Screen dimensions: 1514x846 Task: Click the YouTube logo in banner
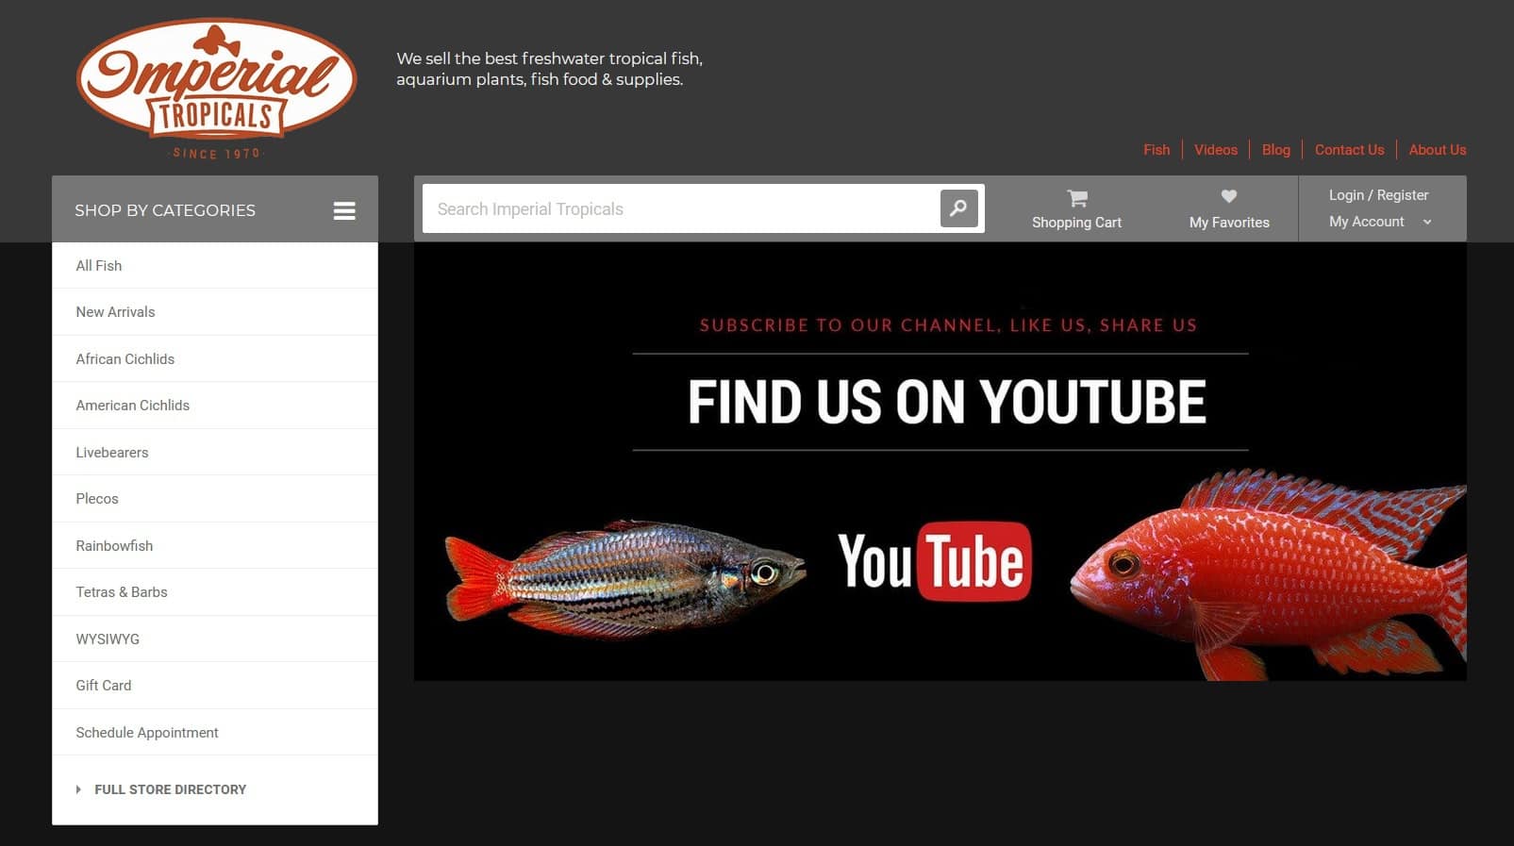[x=934, y=561]
